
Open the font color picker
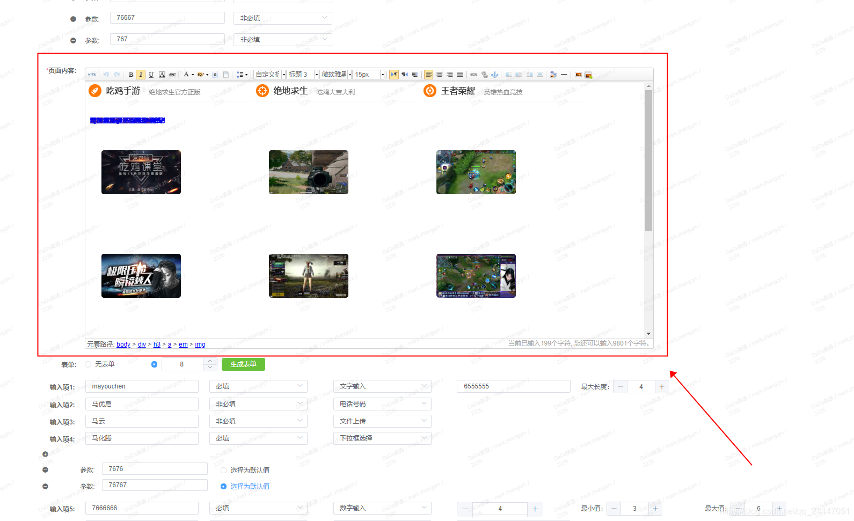coord(188,75)
